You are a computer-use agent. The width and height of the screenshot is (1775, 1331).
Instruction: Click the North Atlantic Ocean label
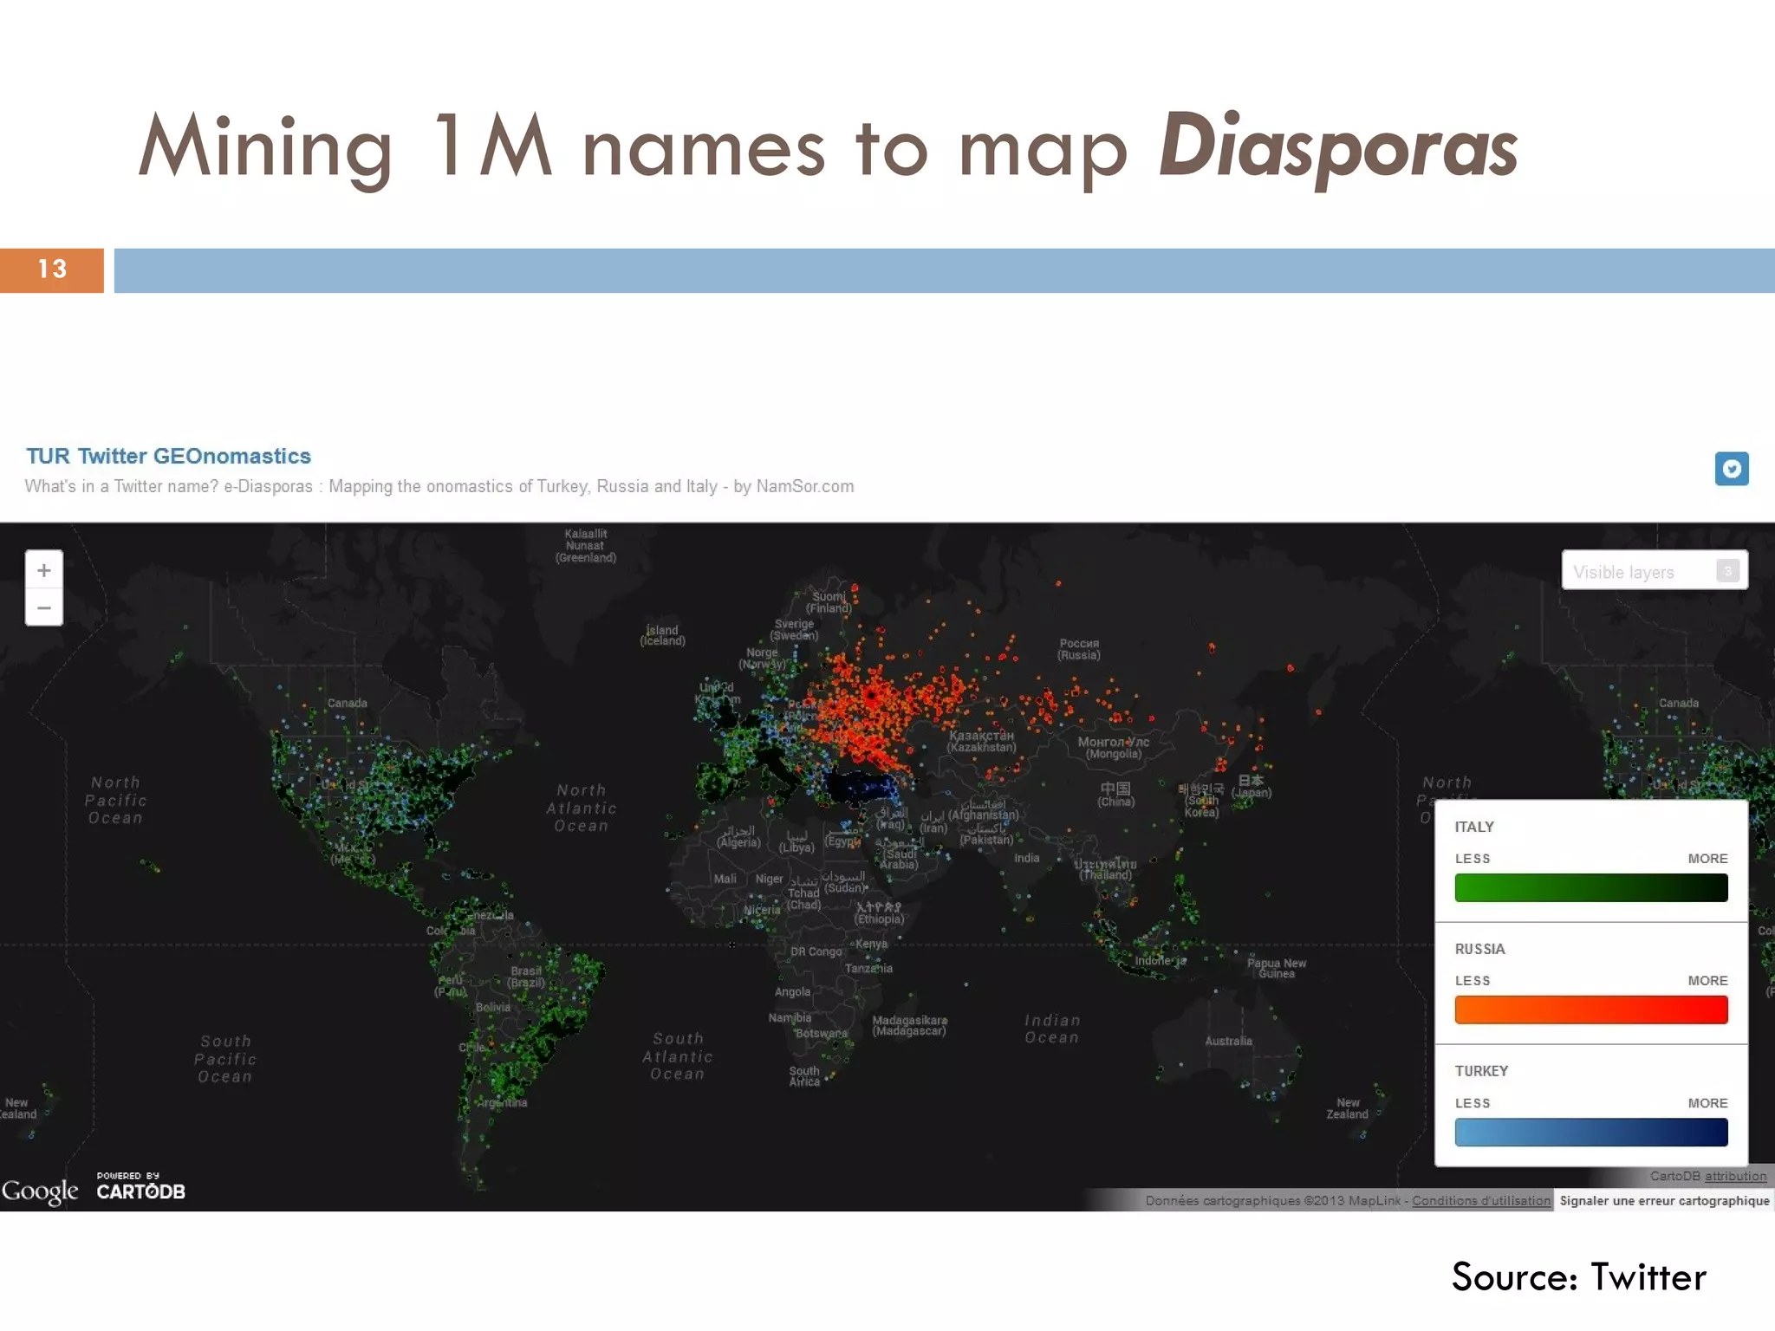[582, 808]
